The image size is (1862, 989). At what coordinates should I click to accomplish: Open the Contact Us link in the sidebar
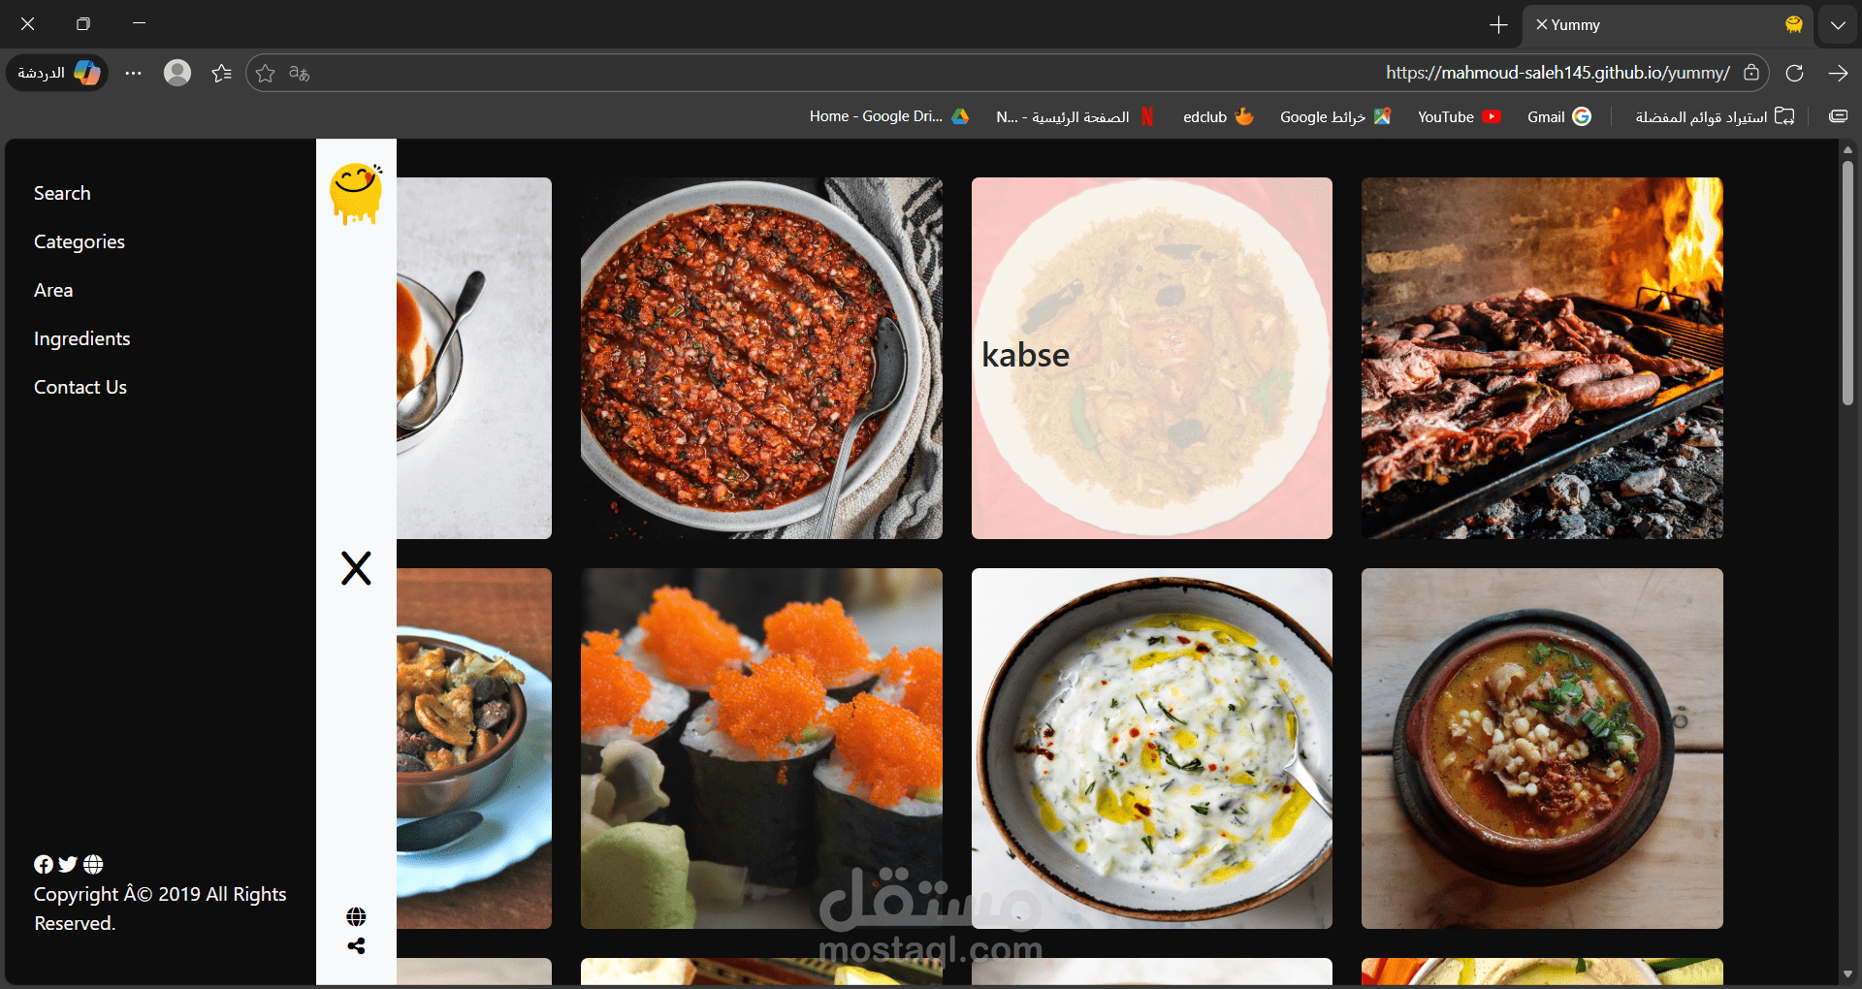point(80,386)
